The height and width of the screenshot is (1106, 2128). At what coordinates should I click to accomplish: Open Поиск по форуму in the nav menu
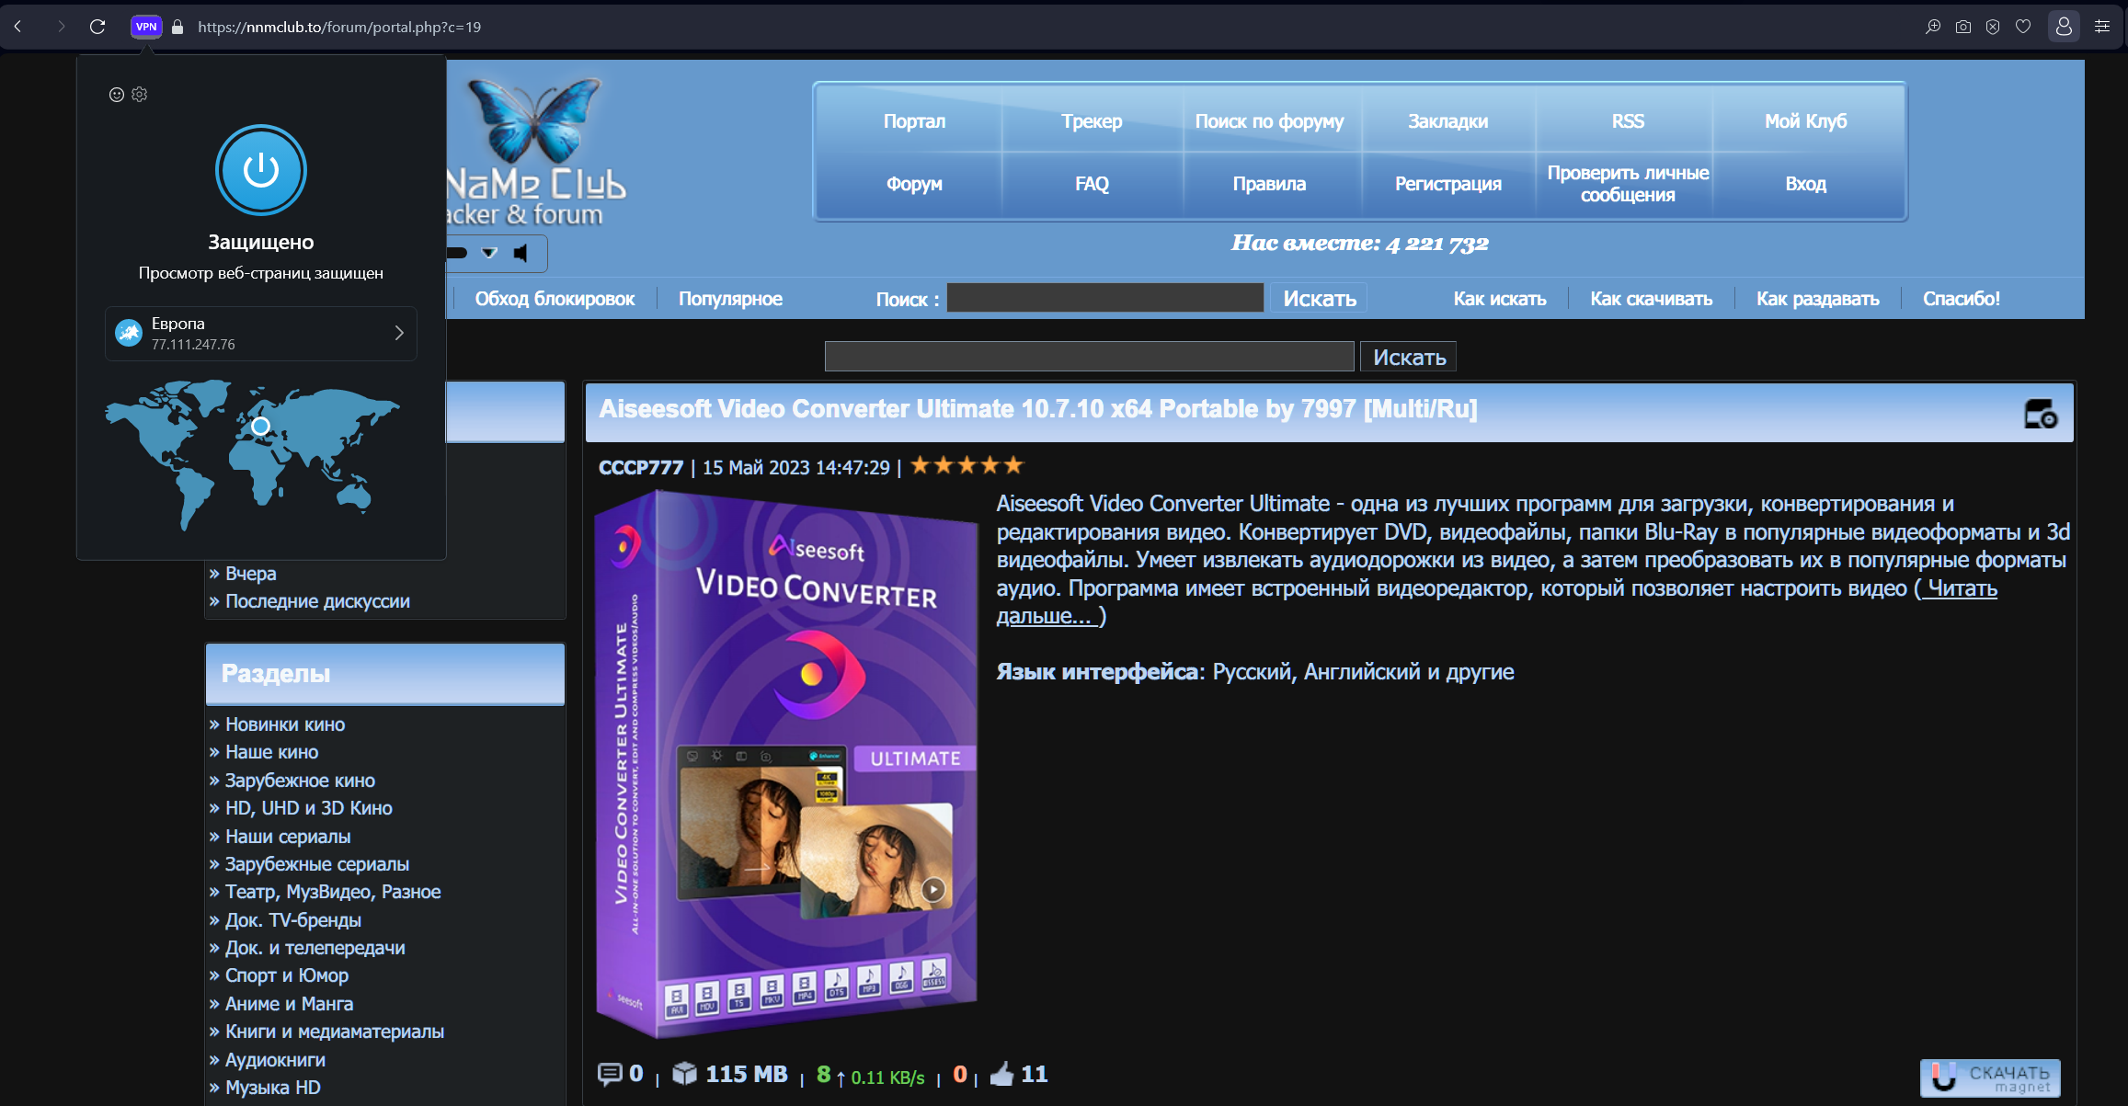1269,121
